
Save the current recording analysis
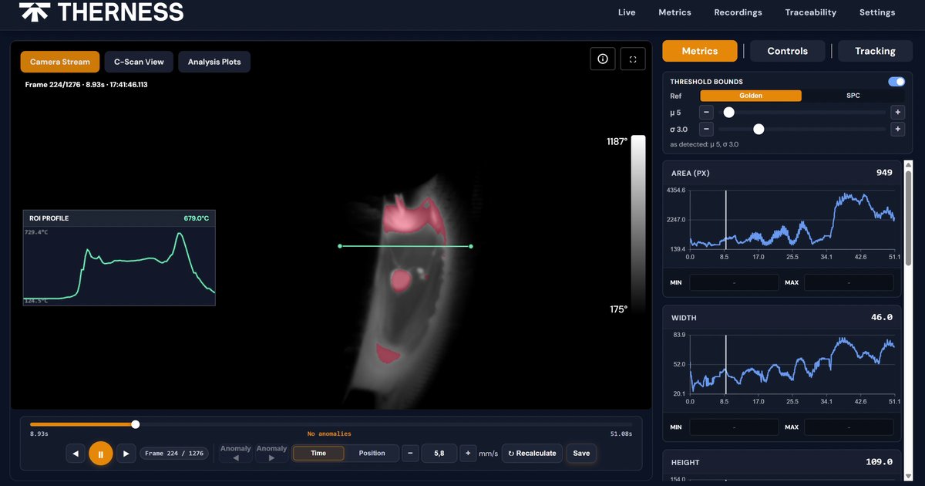click(x=581, y=454)
